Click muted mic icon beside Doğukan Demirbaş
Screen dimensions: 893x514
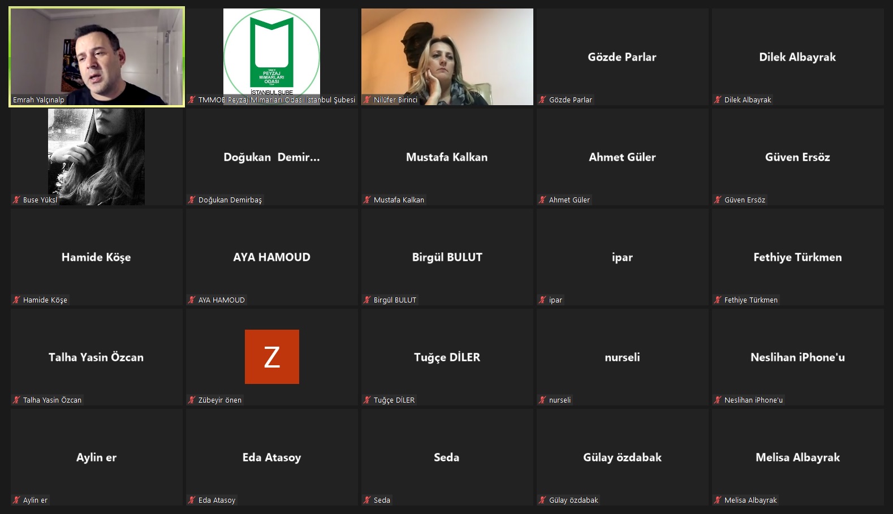tap(192, 200)
